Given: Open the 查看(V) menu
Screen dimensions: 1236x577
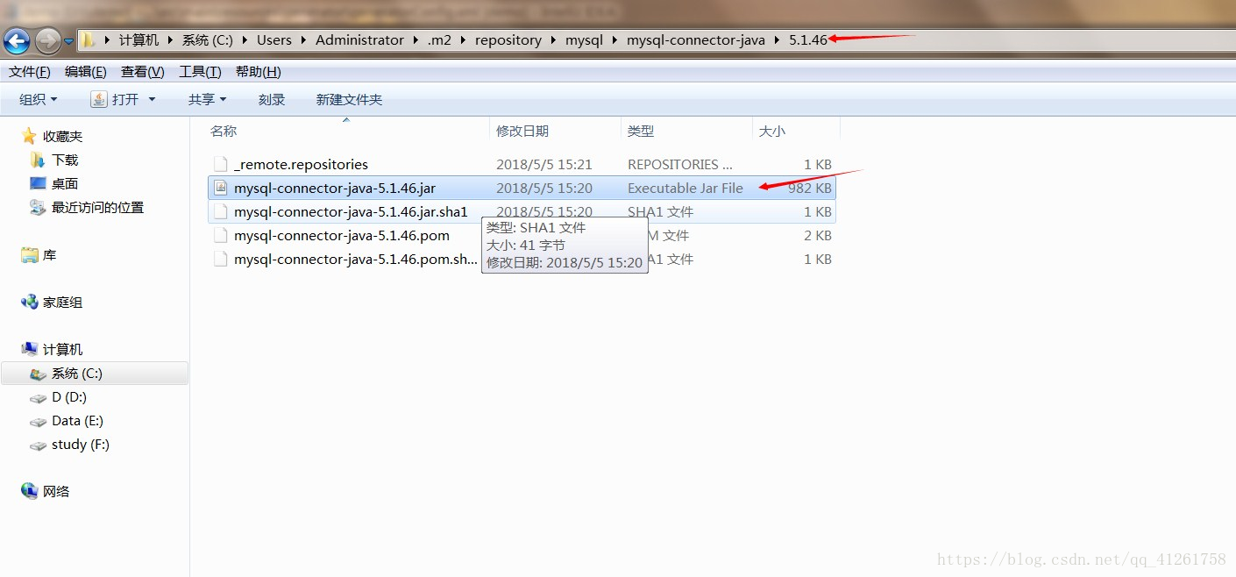Looking at the screenshot, I should coord(143,72).
